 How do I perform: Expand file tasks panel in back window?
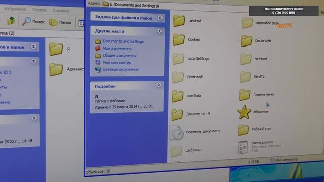(34, 47)
